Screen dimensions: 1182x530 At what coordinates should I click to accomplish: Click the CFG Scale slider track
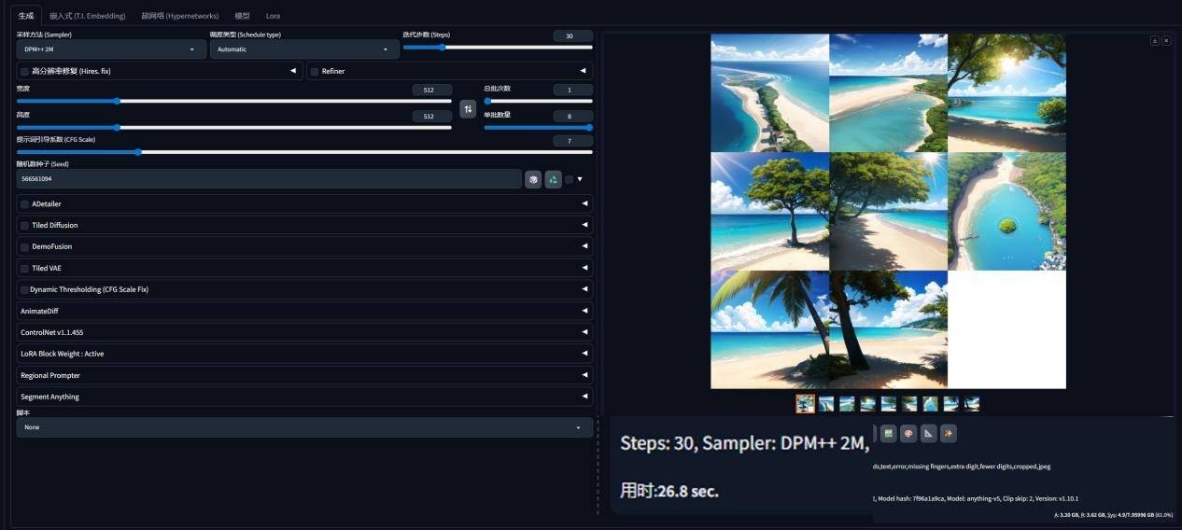(304, 152)
